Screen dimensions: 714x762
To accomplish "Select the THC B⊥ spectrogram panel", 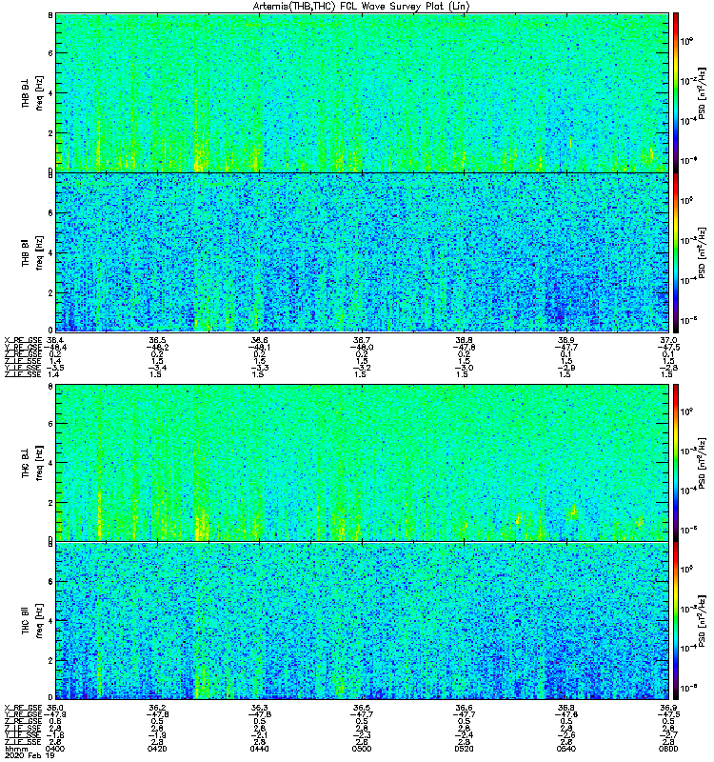I will coord(362,463).
